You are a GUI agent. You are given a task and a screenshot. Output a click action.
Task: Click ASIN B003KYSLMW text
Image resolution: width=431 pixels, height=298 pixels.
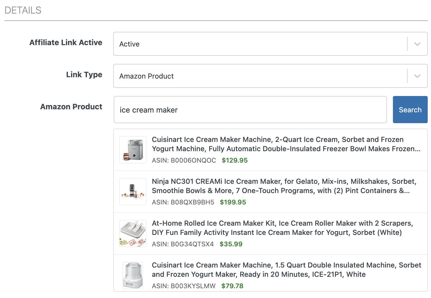[183, 286]
